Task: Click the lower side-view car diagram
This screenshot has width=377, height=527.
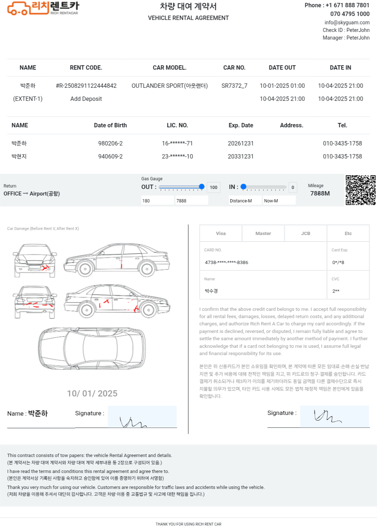Action: pos(117,300)
